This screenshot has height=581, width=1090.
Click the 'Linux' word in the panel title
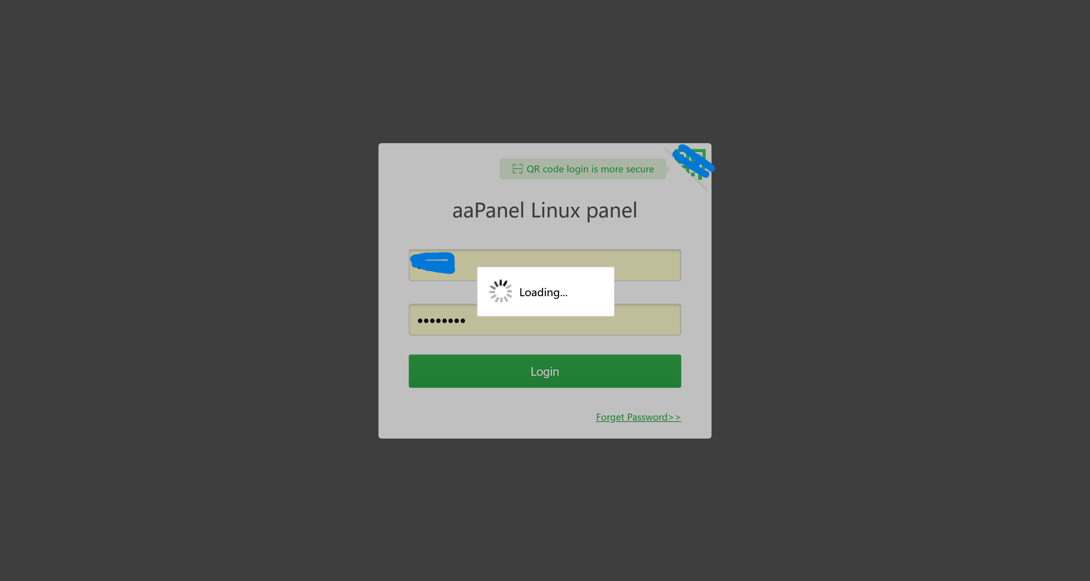pos(555,210)
